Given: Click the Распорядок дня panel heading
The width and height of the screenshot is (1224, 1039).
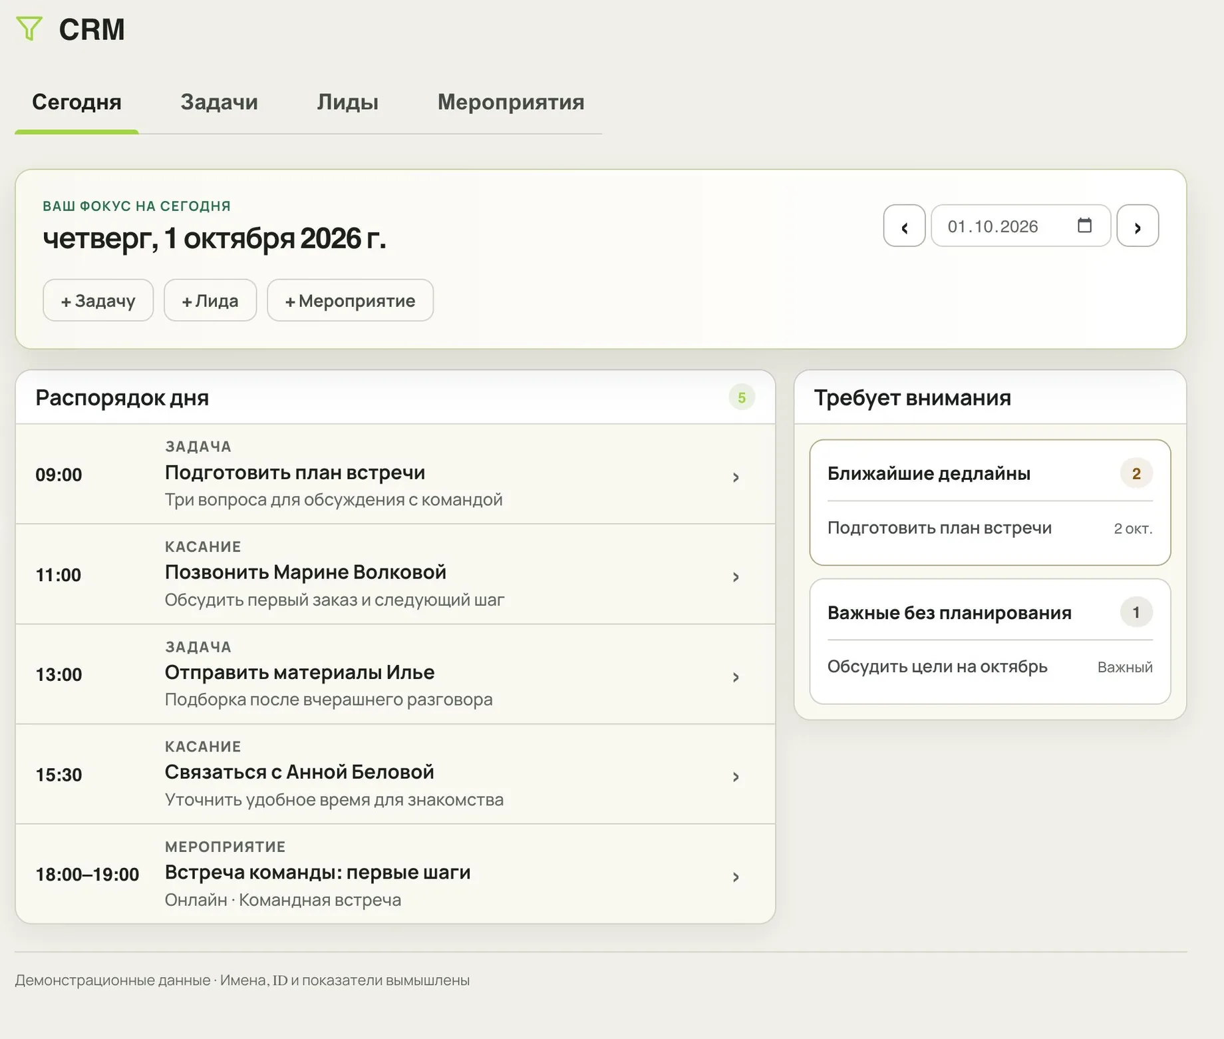Looking at the screenshot, I should click(x=122, y=397).
